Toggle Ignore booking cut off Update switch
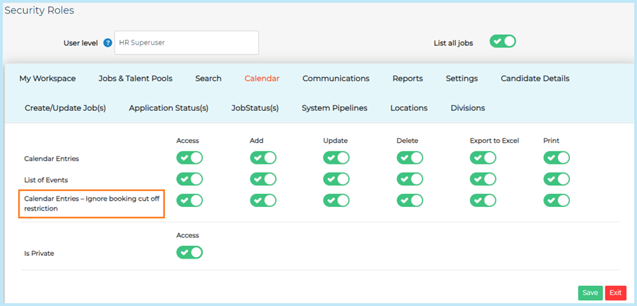 pyautogui.click(x=336, y=201)
